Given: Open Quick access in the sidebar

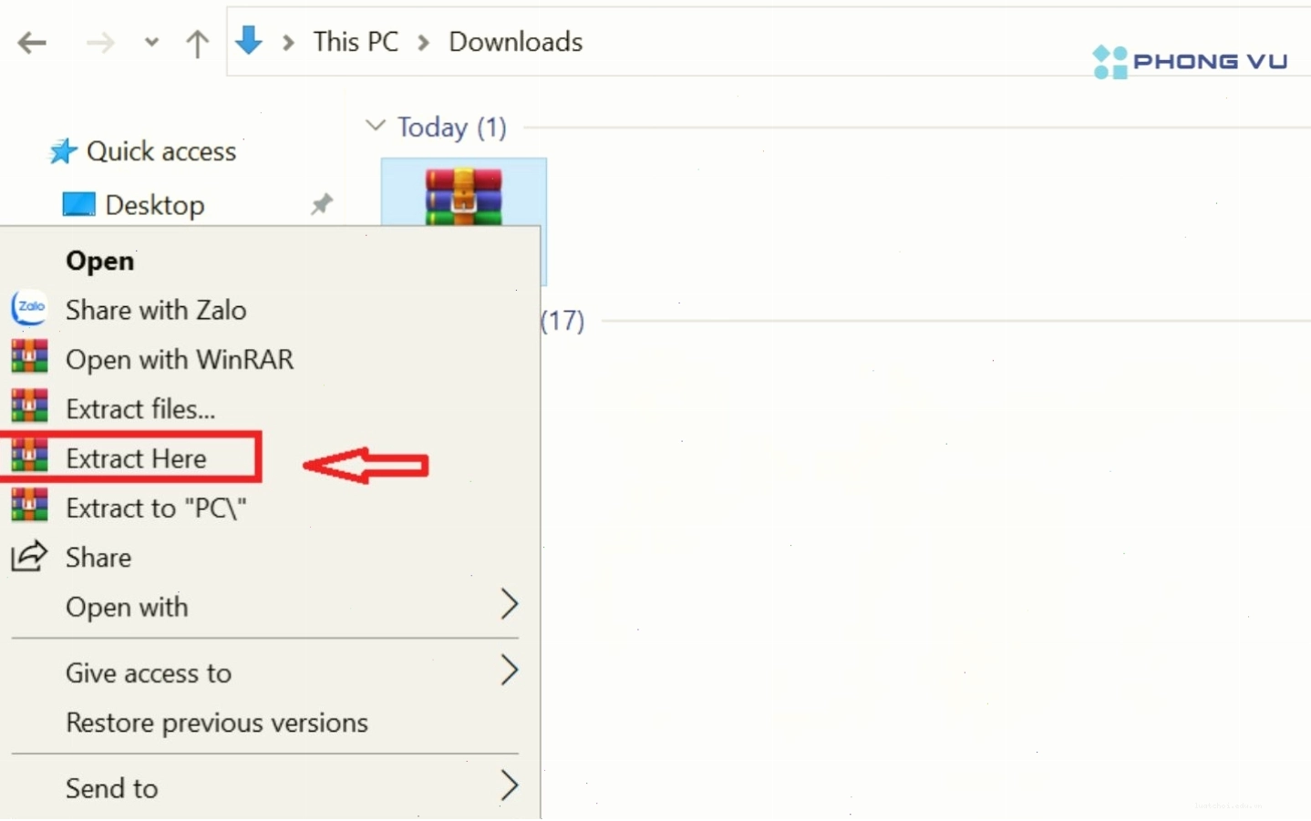Looking at the screenshot, I should pos(161,151).
